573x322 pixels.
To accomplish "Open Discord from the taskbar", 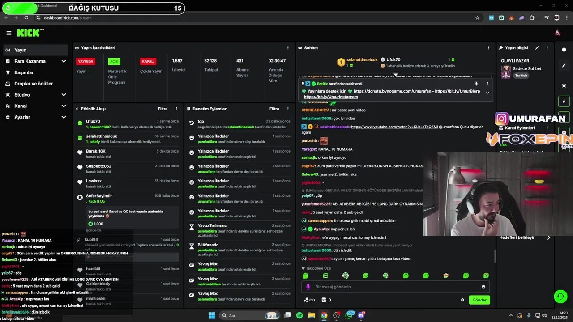I will (361, 315).
